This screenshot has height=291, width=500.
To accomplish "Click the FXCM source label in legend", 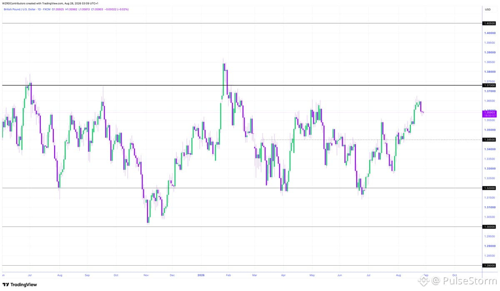I will [47, 9].
